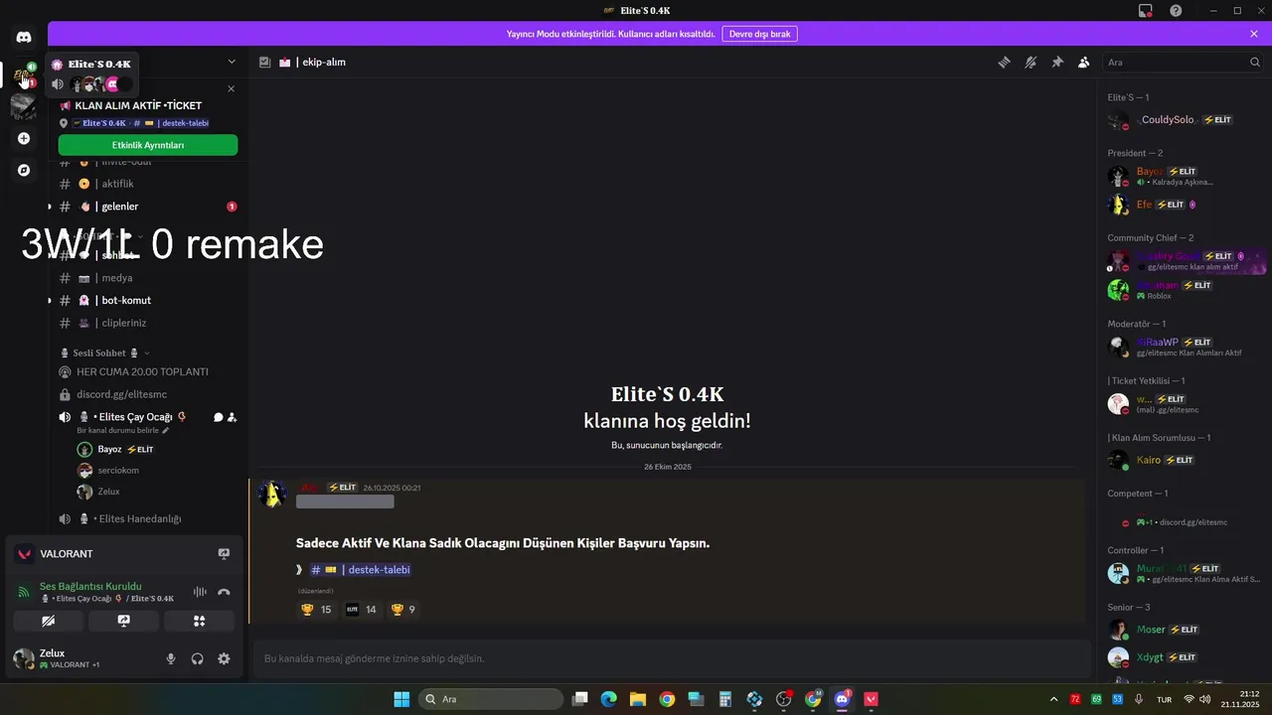Click the Devre dışı bırak button
Viewport: 1272px width, 715px height.
click(x=759, y=34)
